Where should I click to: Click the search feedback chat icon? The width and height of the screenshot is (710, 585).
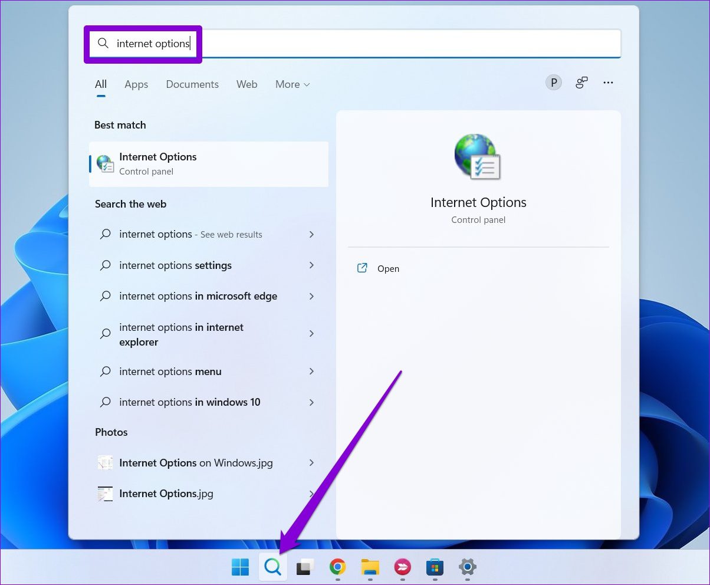tap(581, 83)
